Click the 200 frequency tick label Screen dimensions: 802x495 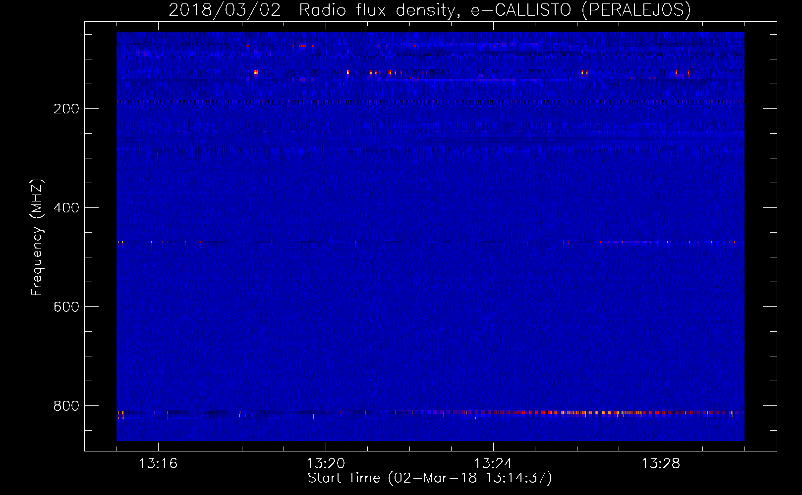point(66,109)
